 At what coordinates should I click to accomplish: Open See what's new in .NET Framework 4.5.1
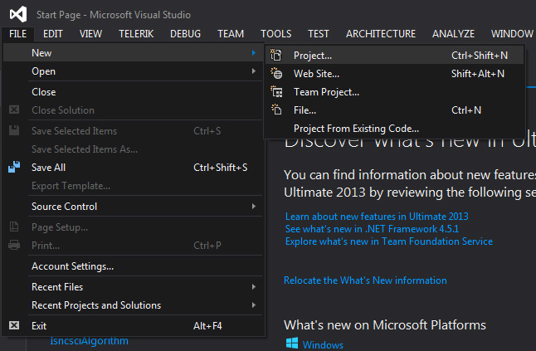(x=372, y=229)
